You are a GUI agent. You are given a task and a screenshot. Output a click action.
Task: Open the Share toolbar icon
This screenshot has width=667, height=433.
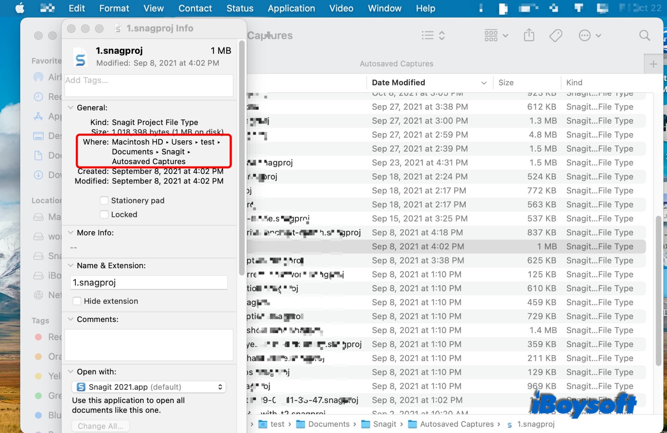pyautogui.click(x=529, y=35)
